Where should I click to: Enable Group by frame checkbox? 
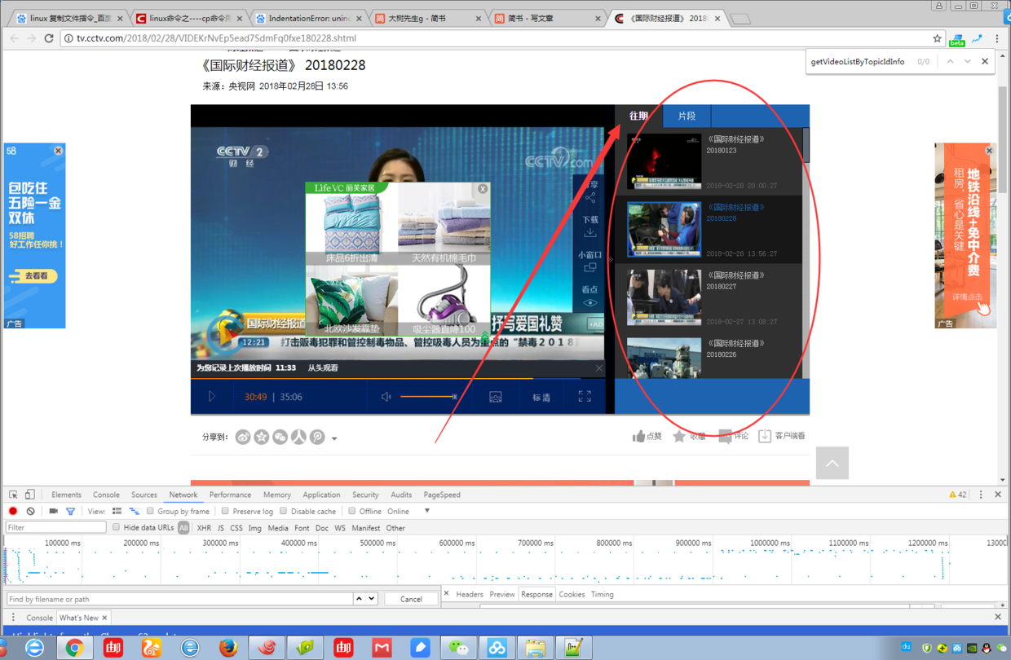151,511
